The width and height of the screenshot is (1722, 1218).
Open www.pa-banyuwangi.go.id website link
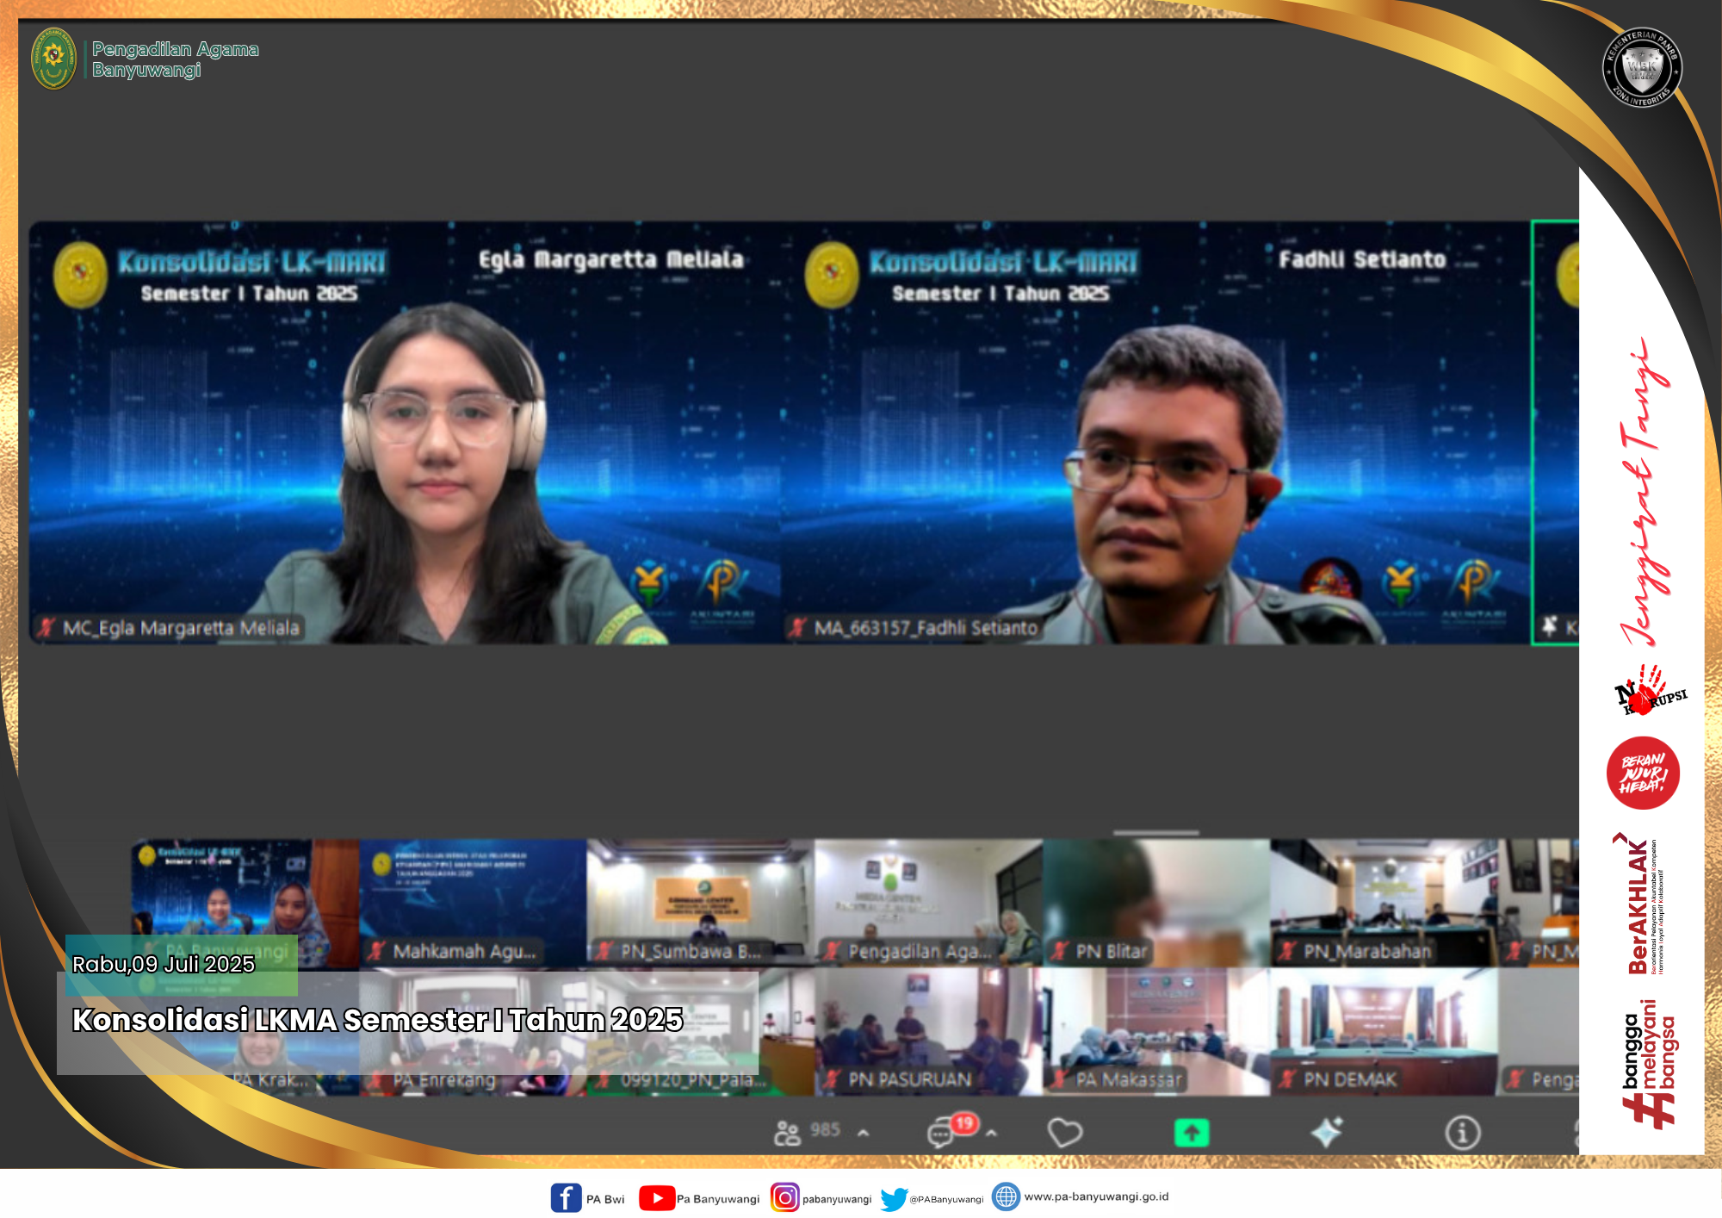pos(1095,1196)
